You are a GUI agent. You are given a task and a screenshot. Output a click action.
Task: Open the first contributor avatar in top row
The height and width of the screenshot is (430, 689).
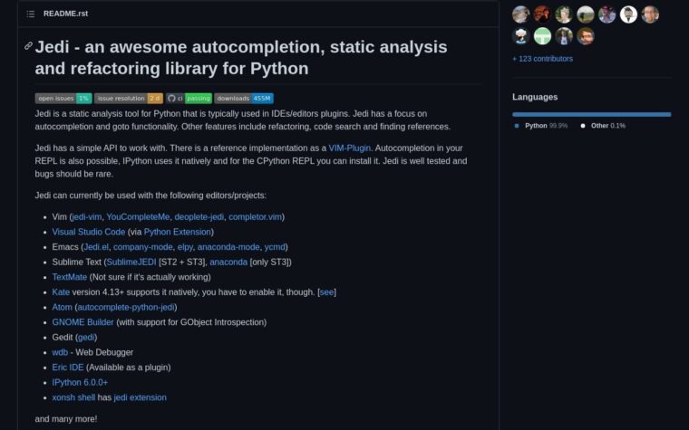520,14
